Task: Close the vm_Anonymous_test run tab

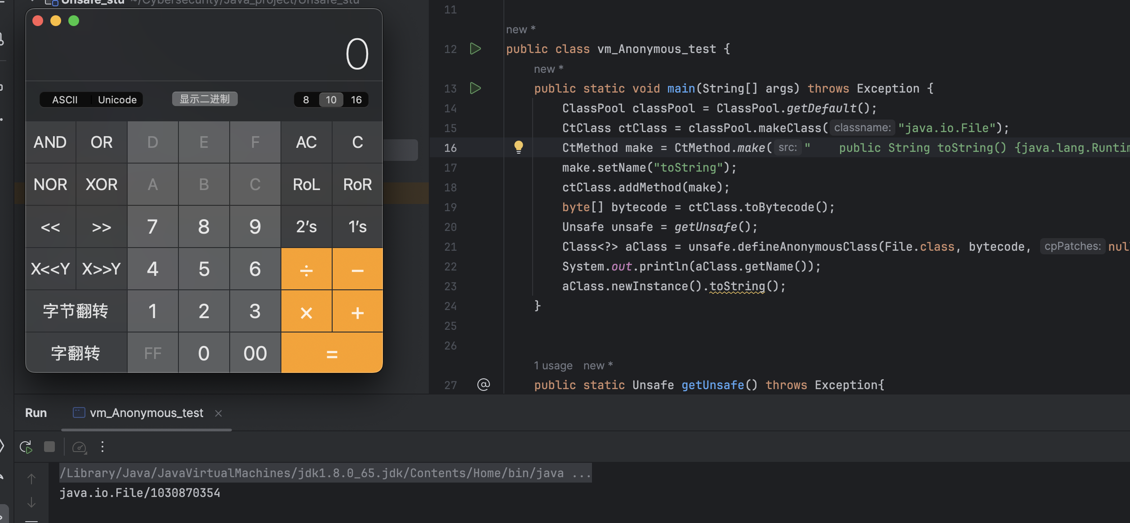Action: 218,413
